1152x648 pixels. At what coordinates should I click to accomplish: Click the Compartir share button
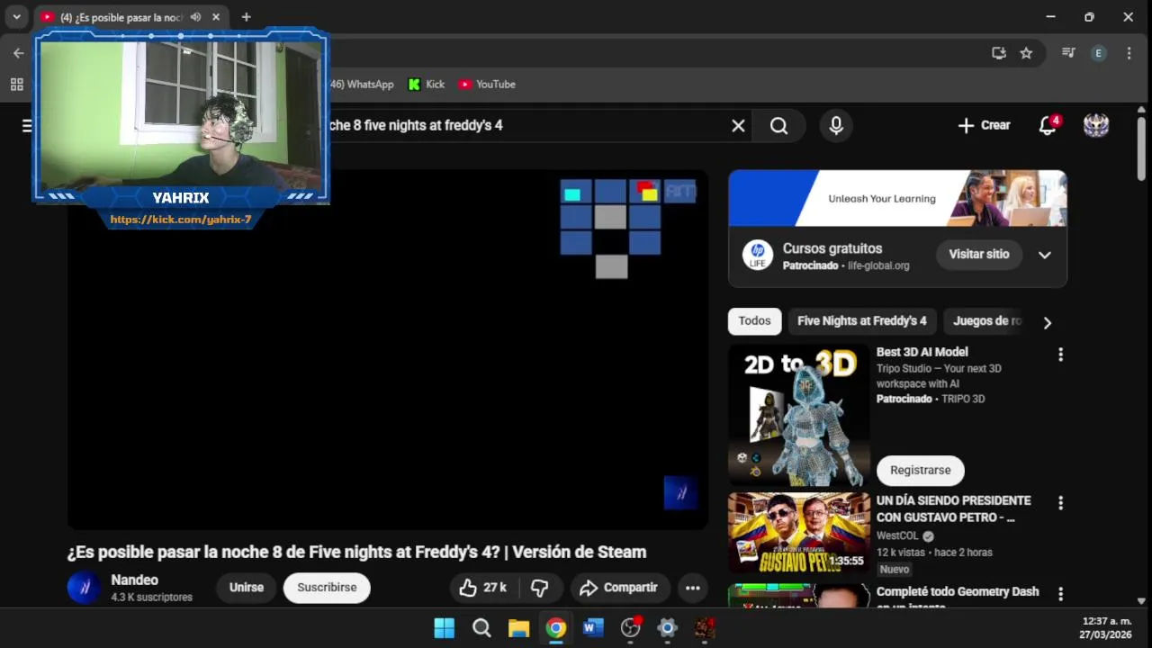[x=620, y=588]
